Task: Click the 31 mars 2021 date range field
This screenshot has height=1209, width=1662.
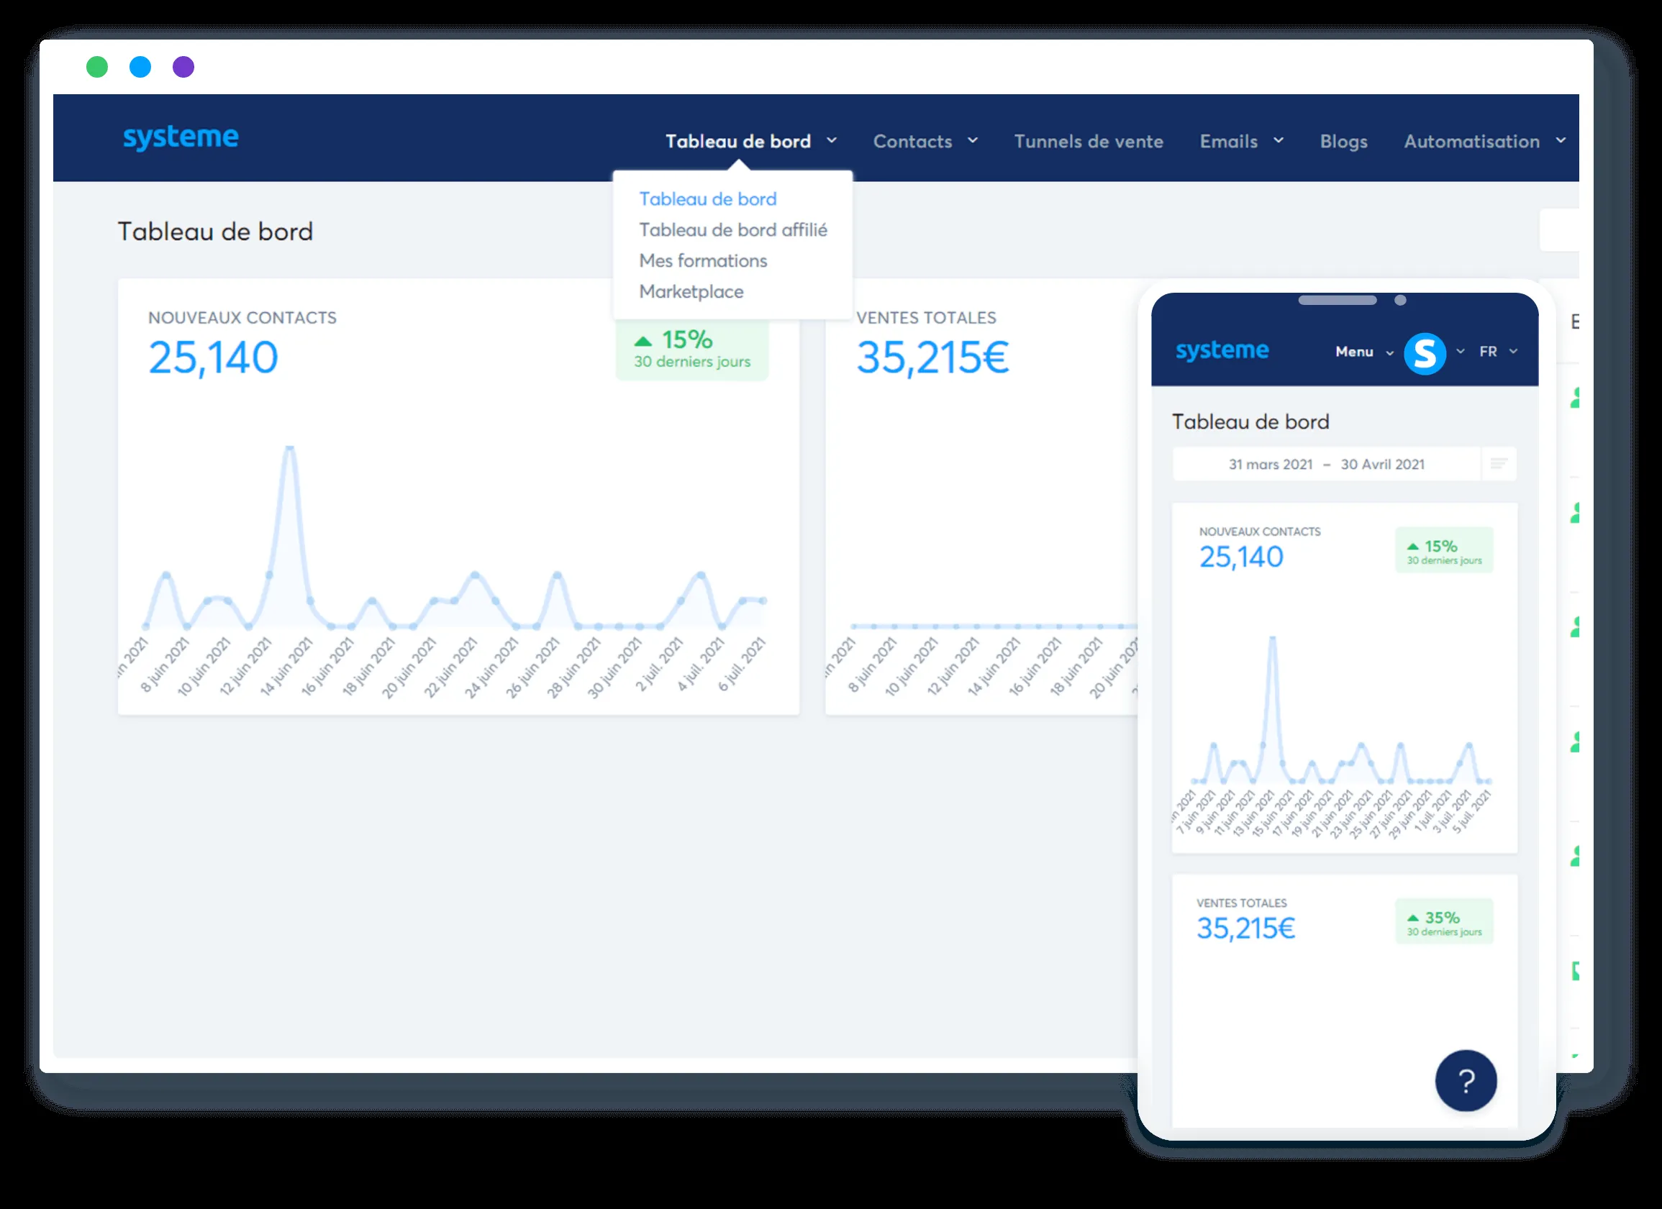Action: coord(1325,464)
